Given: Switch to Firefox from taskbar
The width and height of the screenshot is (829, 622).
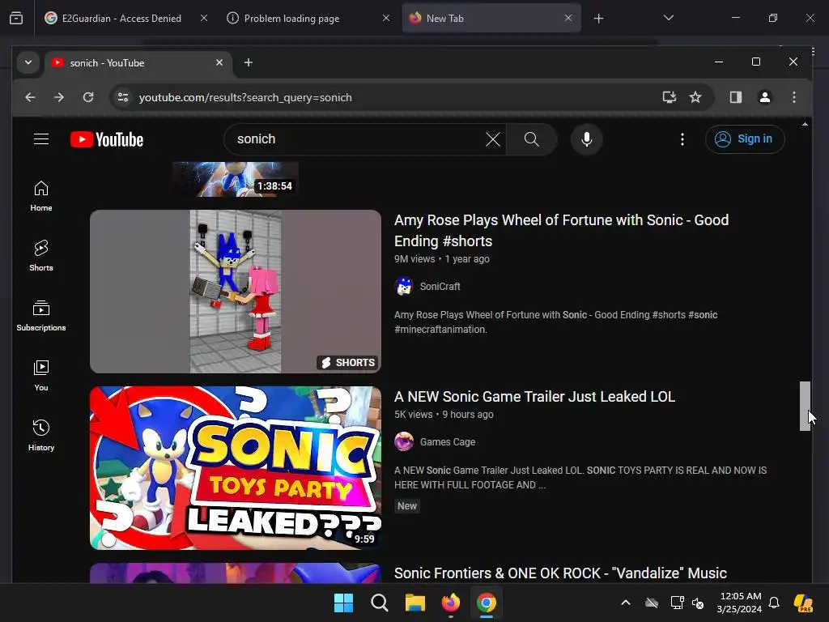Looking at the screenshot, I should tap(450, 603).
